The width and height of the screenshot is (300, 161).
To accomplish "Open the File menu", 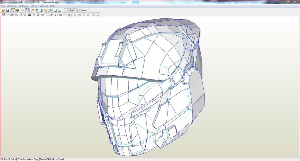I will pyautogui.click(x=3, y=6).
